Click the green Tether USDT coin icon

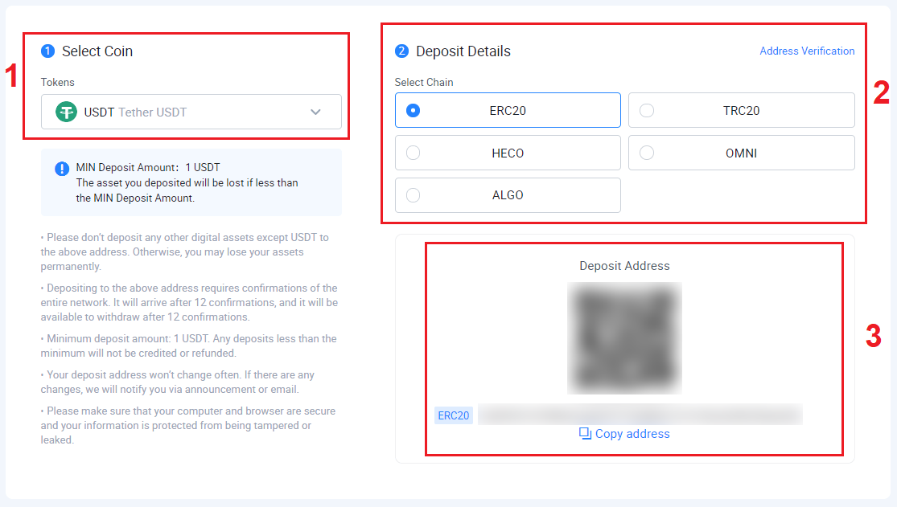pyautogui.click(x=66, y=112)
